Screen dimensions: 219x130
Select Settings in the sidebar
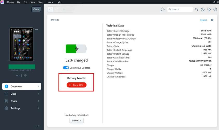[22, 108]
